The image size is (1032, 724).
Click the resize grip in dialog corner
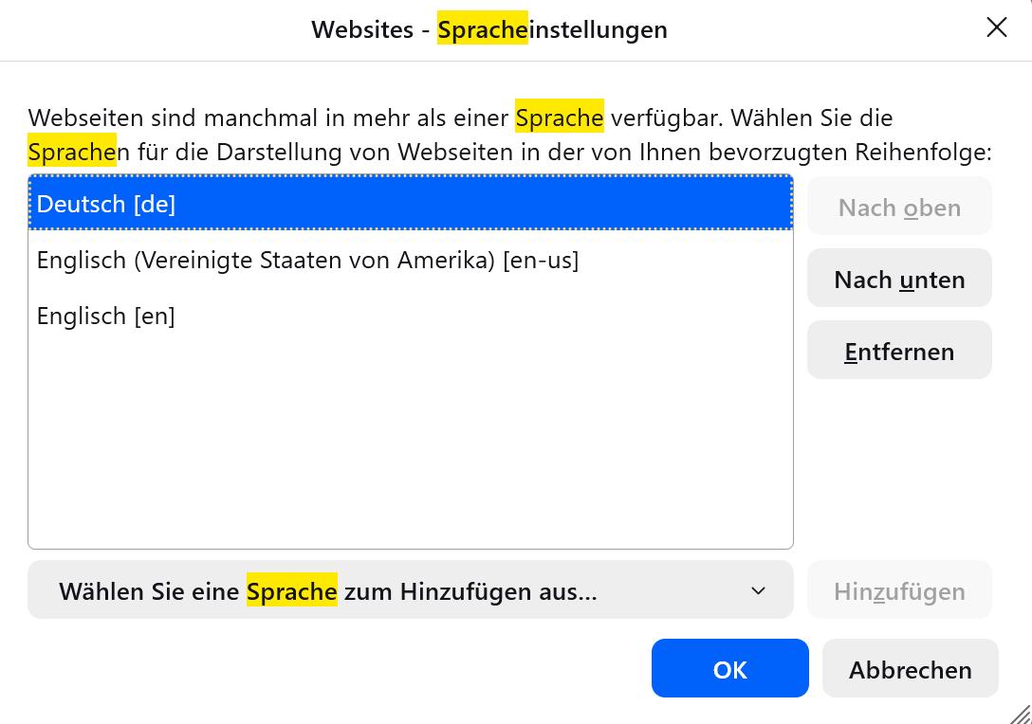[1021, 713]
